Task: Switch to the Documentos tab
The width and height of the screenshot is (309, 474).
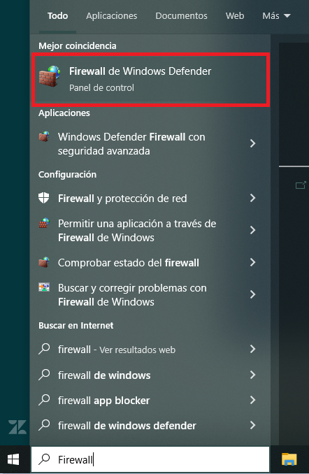Action: click(181, 15)
